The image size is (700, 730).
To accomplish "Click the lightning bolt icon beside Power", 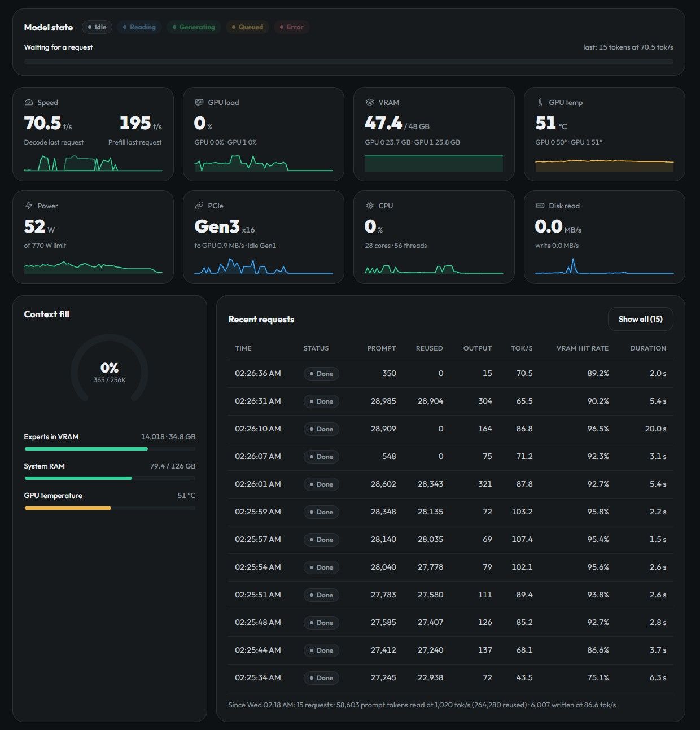I will point(29,206).
